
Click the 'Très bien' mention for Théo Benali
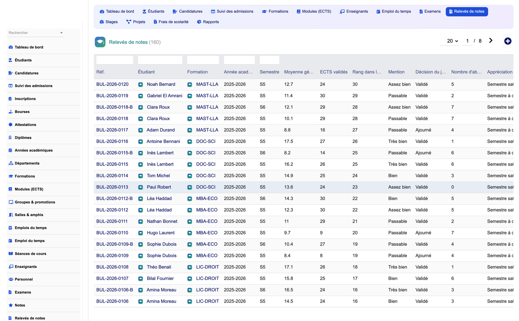click(398, 267)
